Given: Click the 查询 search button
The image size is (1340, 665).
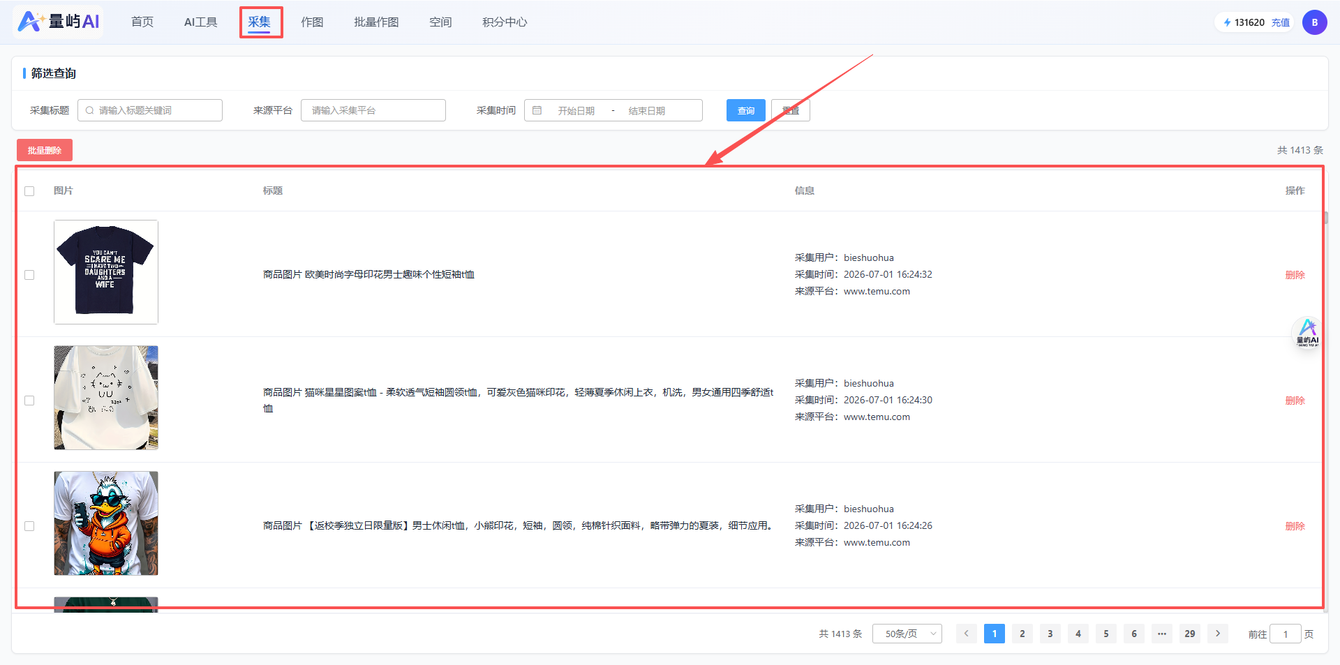Looking at the screenshot, I should 746,110.
